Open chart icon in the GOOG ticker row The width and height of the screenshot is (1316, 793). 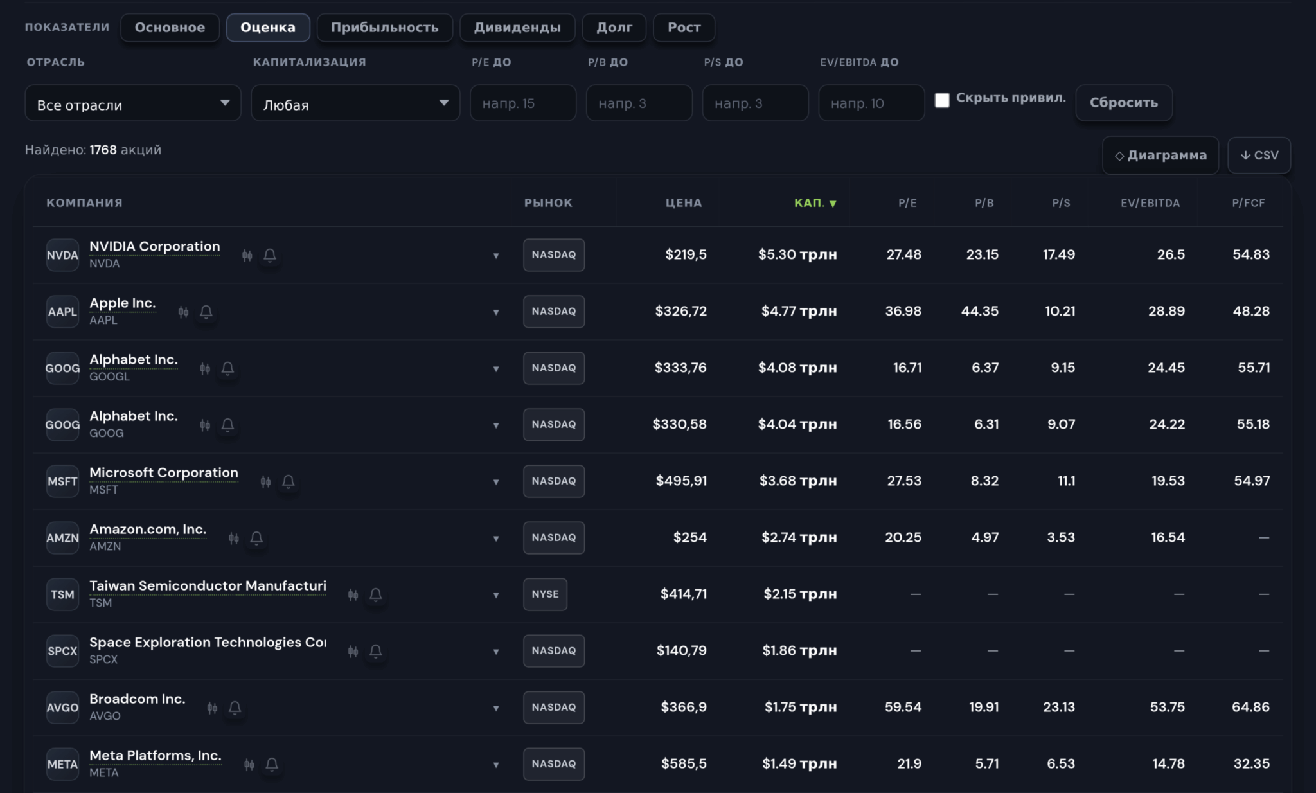(x=205, y=425)
